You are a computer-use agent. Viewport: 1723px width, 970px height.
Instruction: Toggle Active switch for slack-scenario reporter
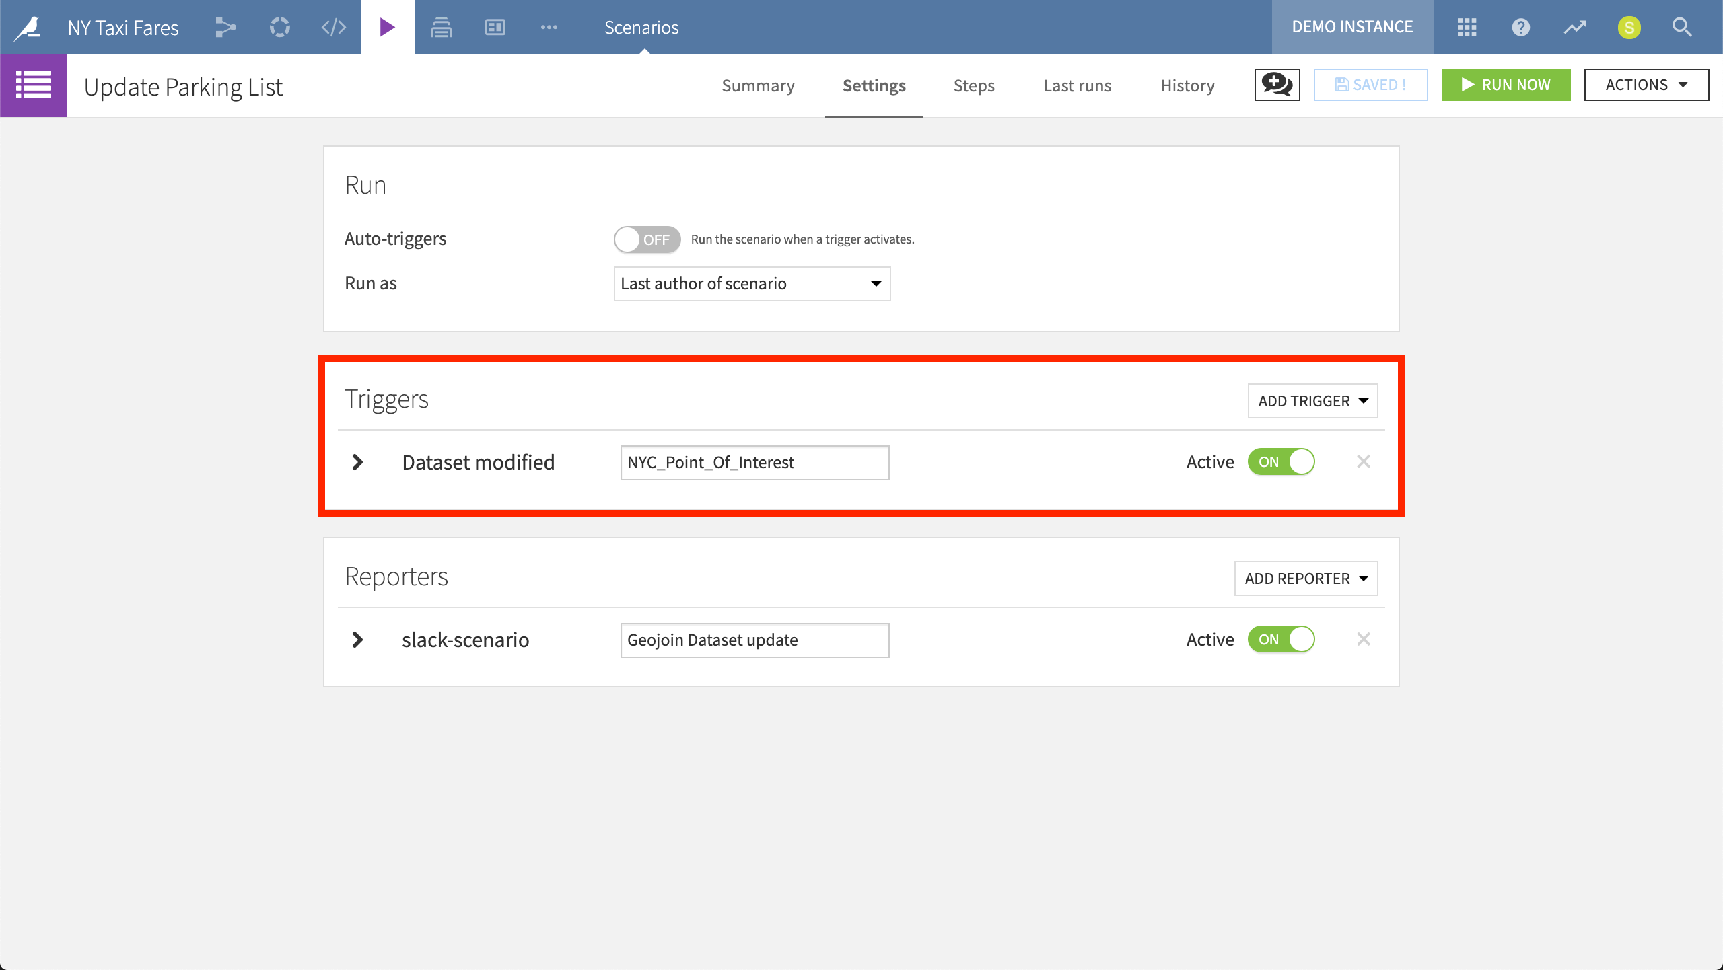point(1281,640)
